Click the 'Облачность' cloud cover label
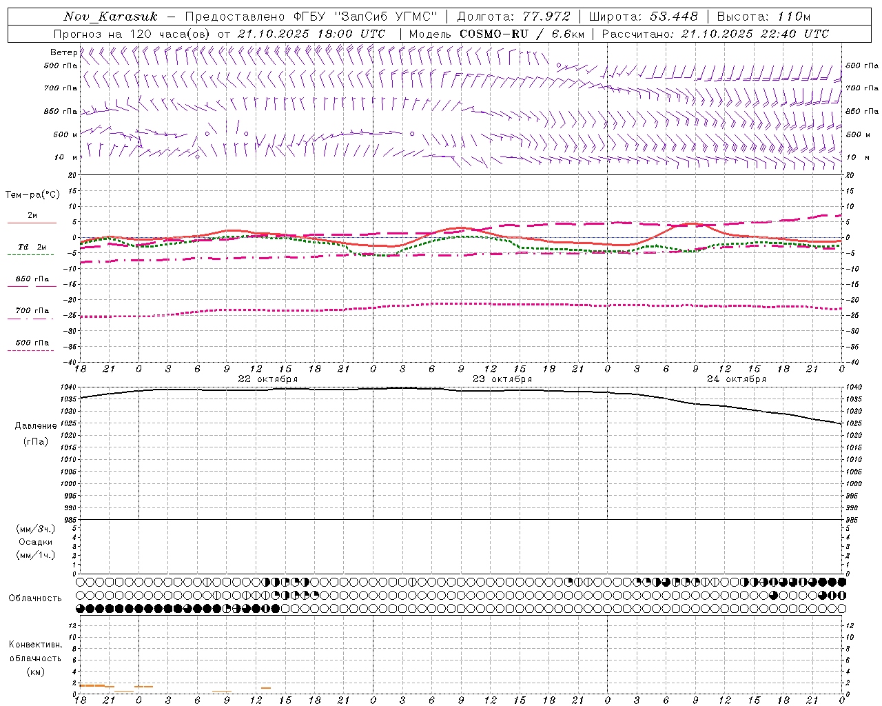This screenshot has width=882, height=706. point(35,598)
